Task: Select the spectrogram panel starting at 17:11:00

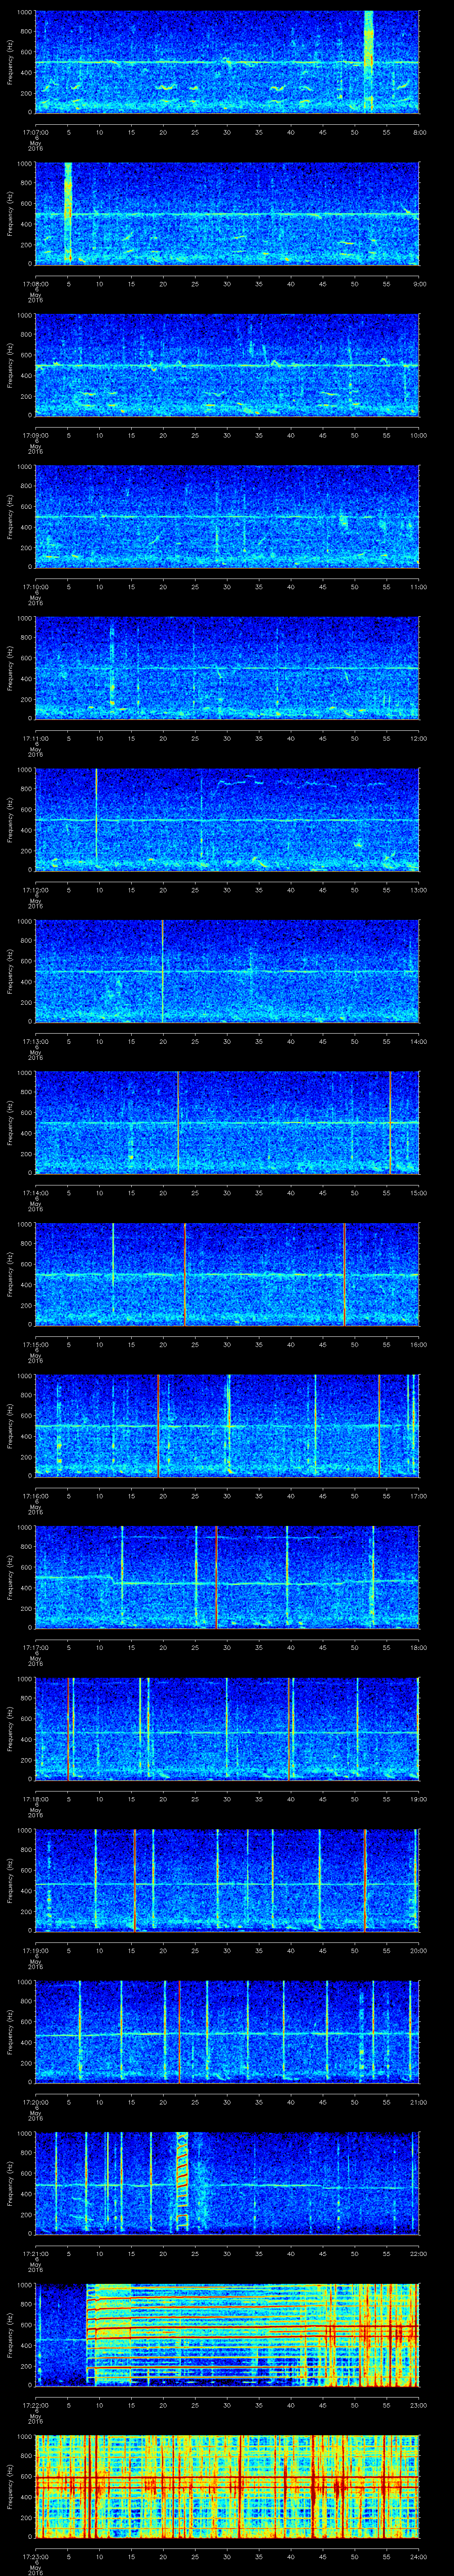Action: pos(227,668)
